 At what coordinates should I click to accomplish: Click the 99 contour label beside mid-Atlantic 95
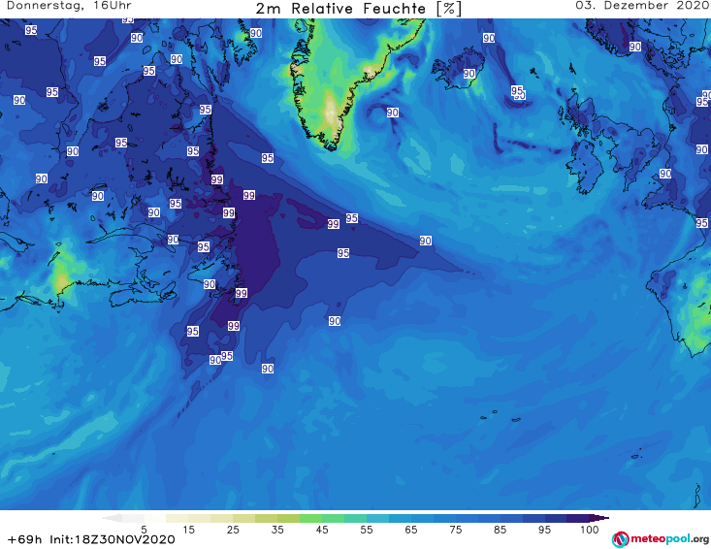click(x=334, y=224)
